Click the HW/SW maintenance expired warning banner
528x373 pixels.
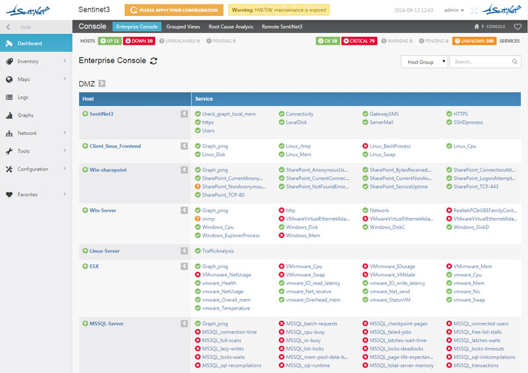pos(279,10)
